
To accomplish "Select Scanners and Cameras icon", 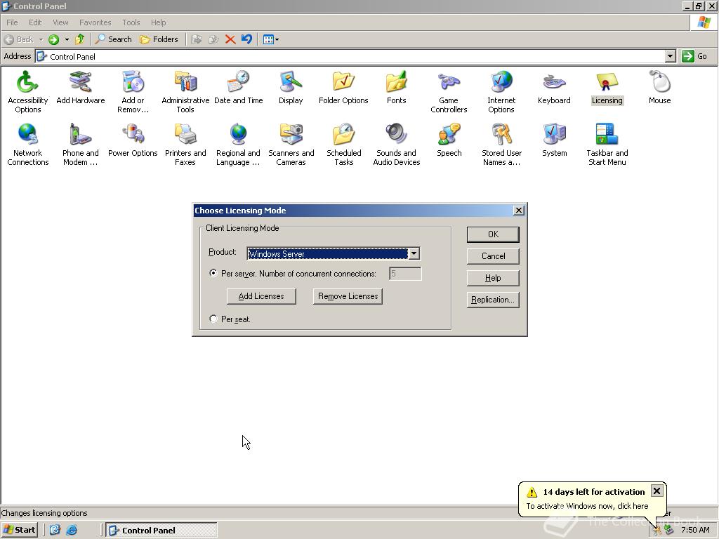I will [x=291, y=144].
